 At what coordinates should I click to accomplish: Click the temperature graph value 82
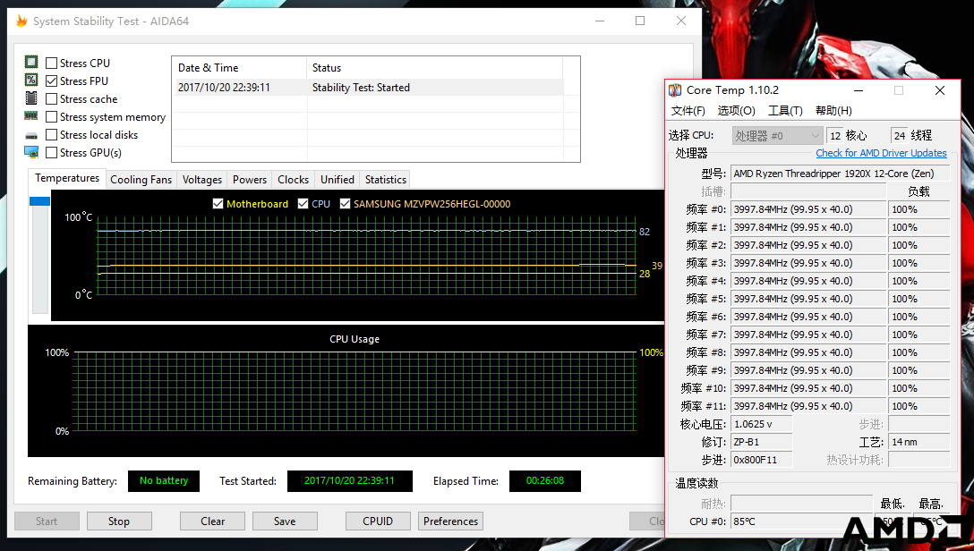coord(645,232)
